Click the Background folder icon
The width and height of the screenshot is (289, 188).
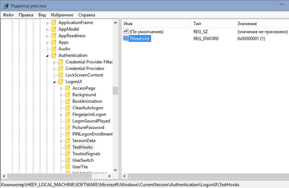68,95
